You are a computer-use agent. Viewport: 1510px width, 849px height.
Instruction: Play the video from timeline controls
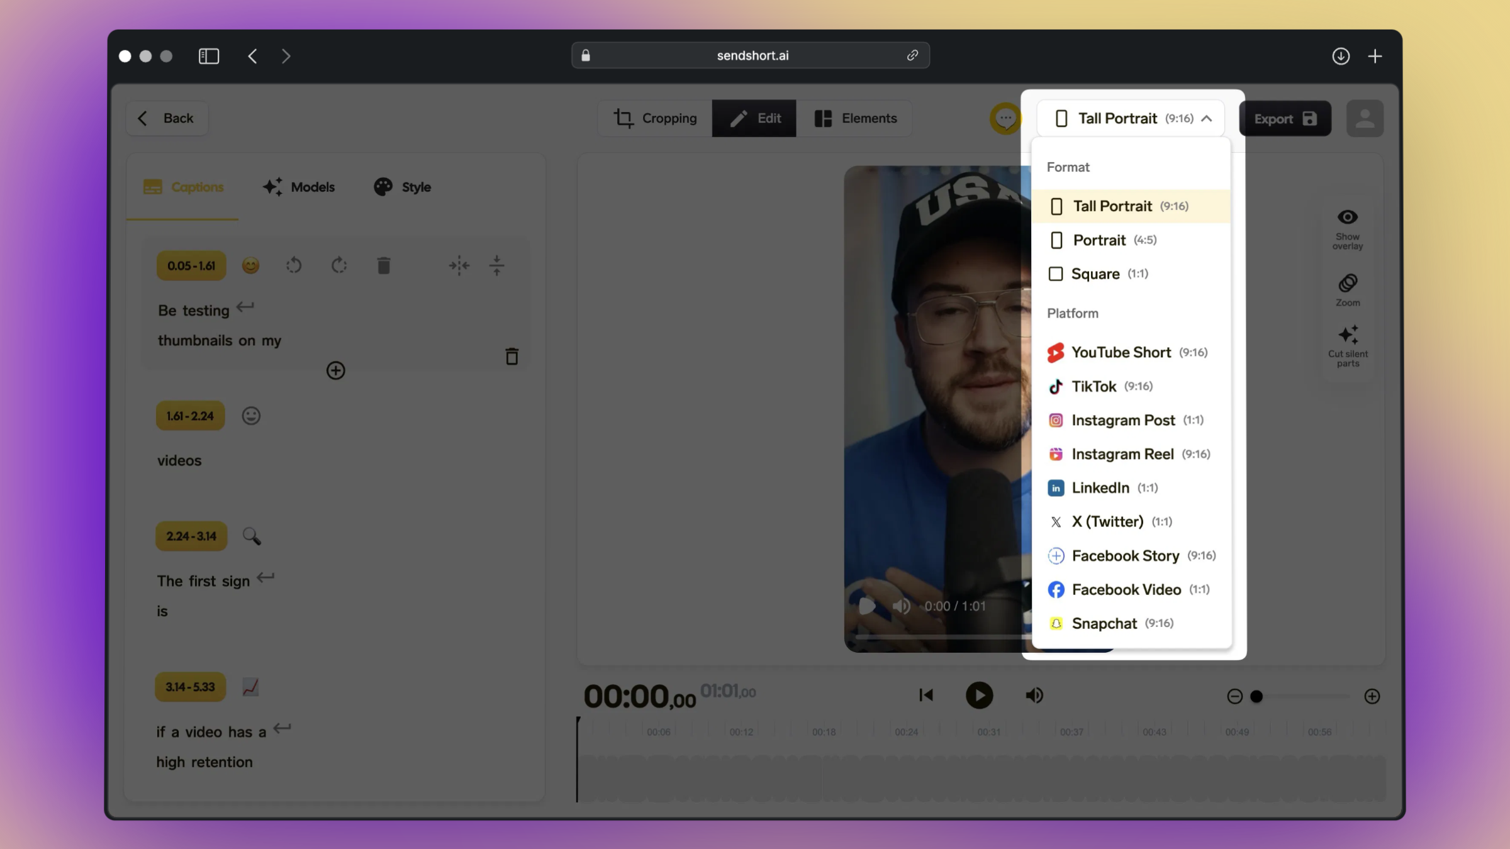979,695
